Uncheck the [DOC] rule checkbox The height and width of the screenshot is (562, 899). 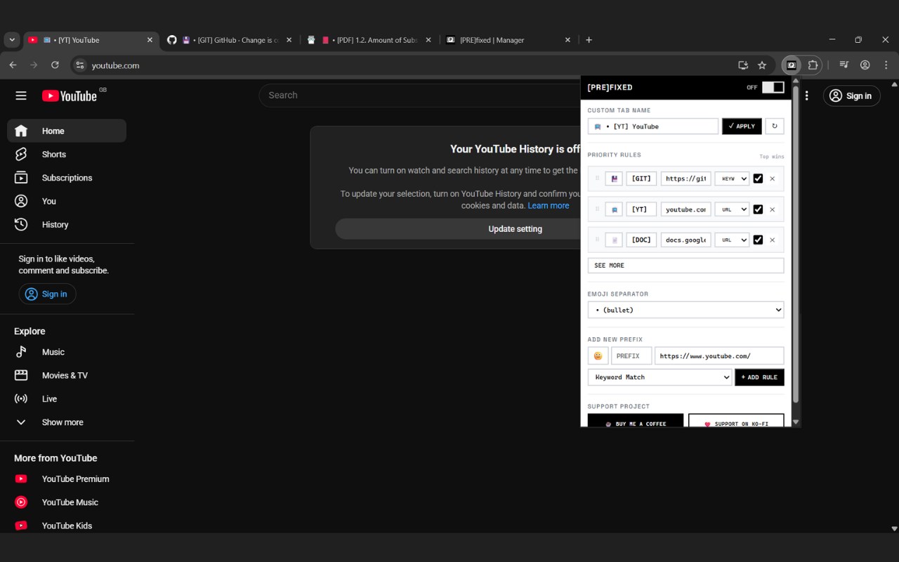pos(758,240)
